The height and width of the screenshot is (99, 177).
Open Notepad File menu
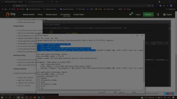coord(38,38)
